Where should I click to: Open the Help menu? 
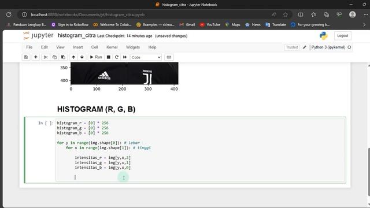[152, 47]
